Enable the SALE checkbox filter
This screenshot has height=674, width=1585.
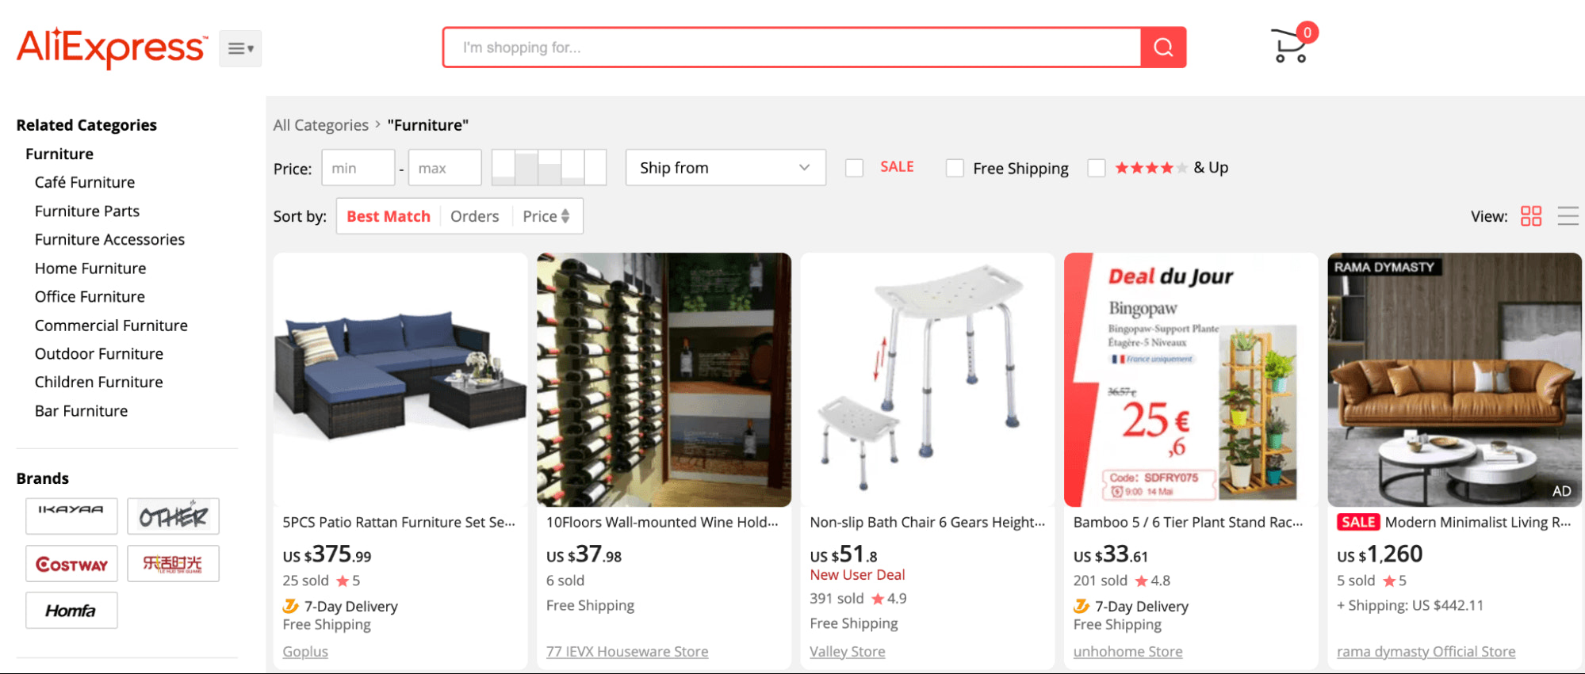[854, 168]
